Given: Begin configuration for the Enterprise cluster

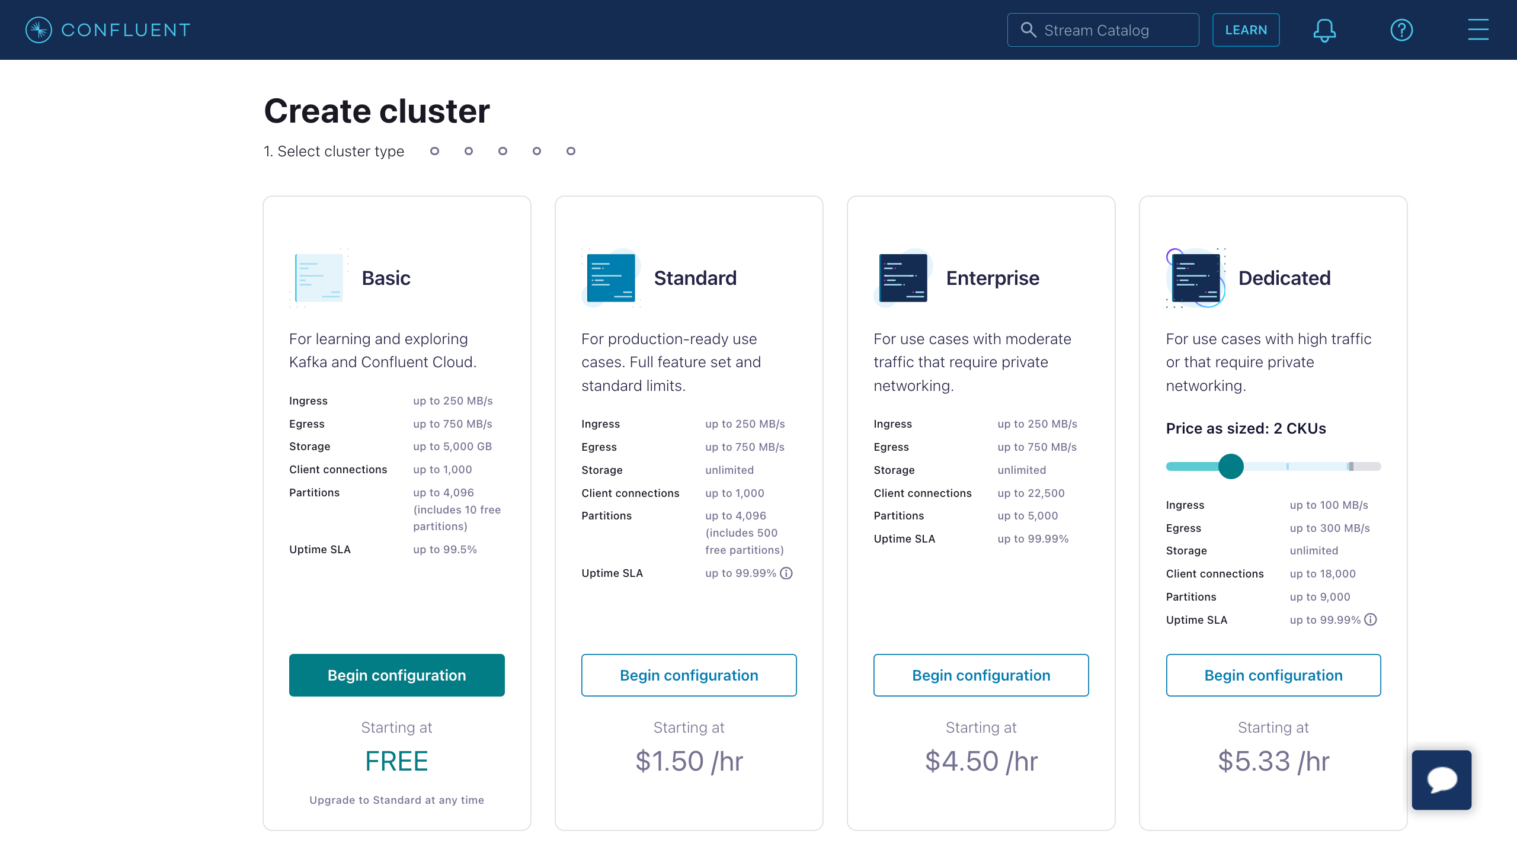Looking at the screenshot, I should (981, 675).
